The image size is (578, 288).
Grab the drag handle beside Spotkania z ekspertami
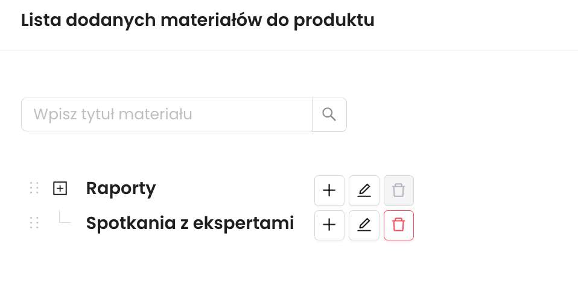[x=34, y=223]
